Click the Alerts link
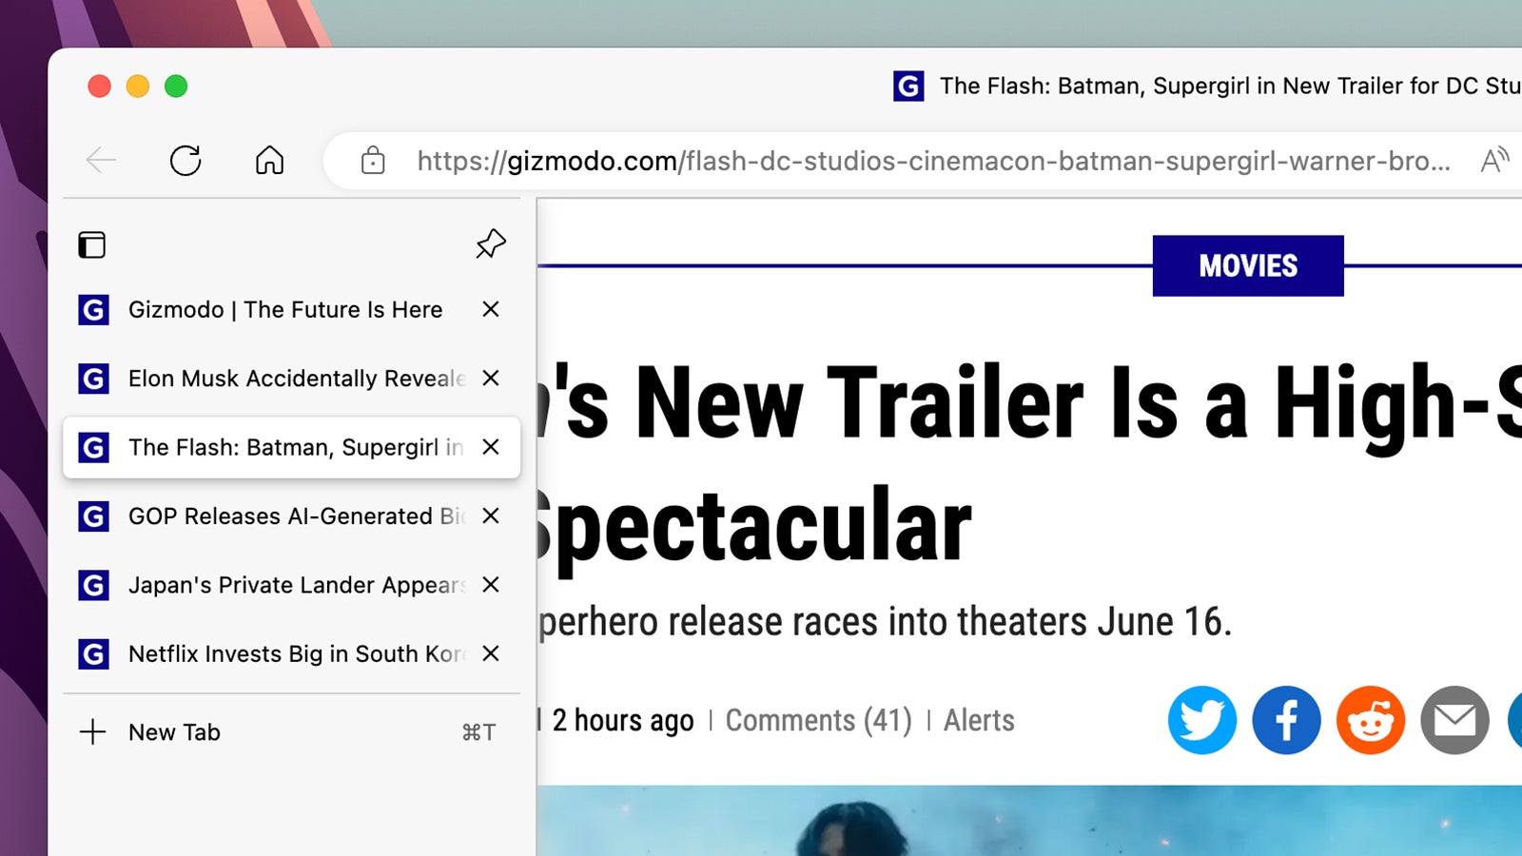1522x856 pixels. 978,720
